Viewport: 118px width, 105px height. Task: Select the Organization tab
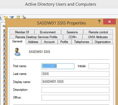click(x=103, y=42)
